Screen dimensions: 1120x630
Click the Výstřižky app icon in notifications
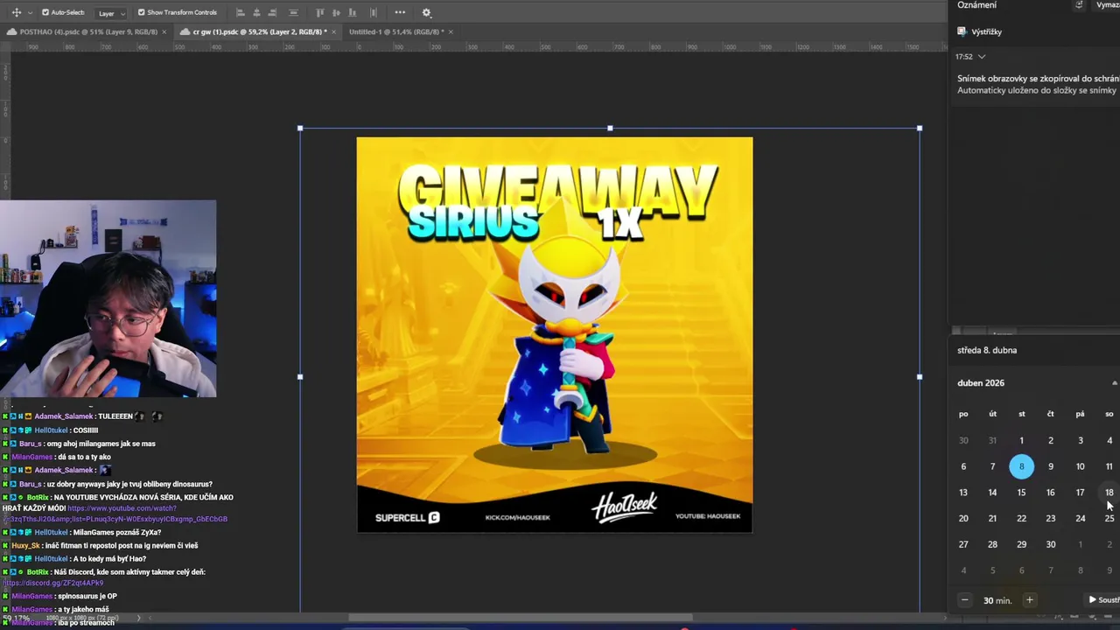pos(962,31)
